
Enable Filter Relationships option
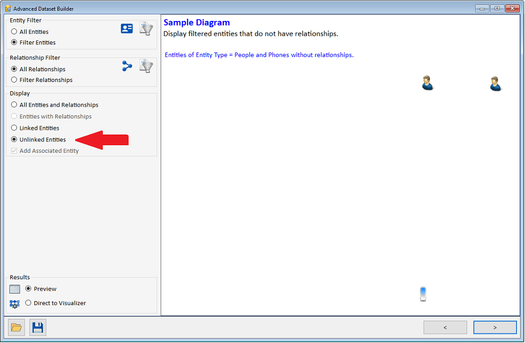point(14,79)
